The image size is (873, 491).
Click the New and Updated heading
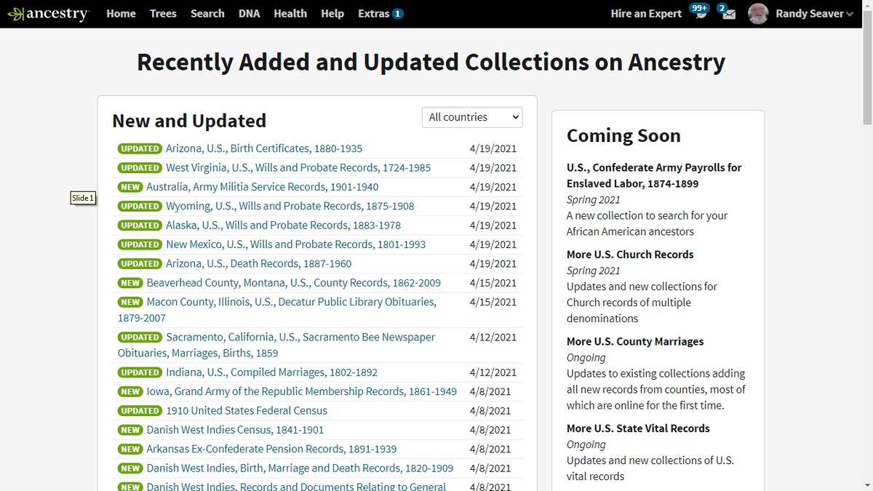click(x=189, y=120)
